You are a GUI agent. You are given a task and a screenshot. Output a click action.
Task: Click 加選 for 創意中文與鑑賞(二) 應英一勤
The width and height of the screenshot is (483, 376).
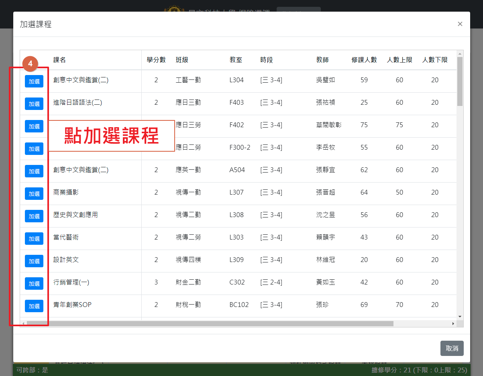(34, 171)
